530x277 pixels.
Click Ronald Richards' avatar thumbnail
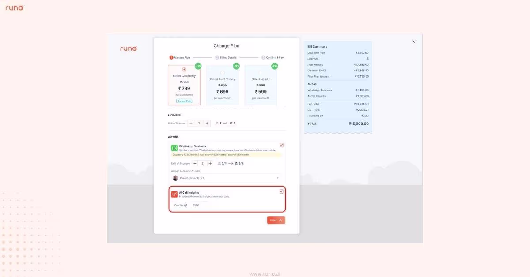point(174,178)
